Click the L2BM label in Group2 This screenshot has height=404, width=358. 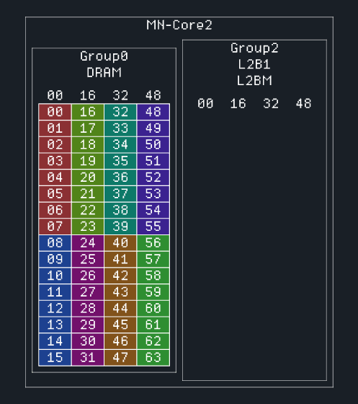[x=254, y=81]
